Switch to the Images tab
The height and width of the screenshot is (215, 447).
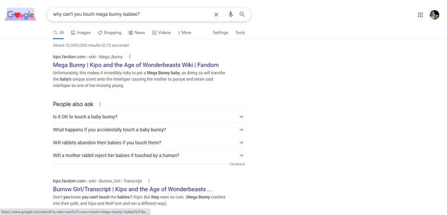click(x=80, y=32)
